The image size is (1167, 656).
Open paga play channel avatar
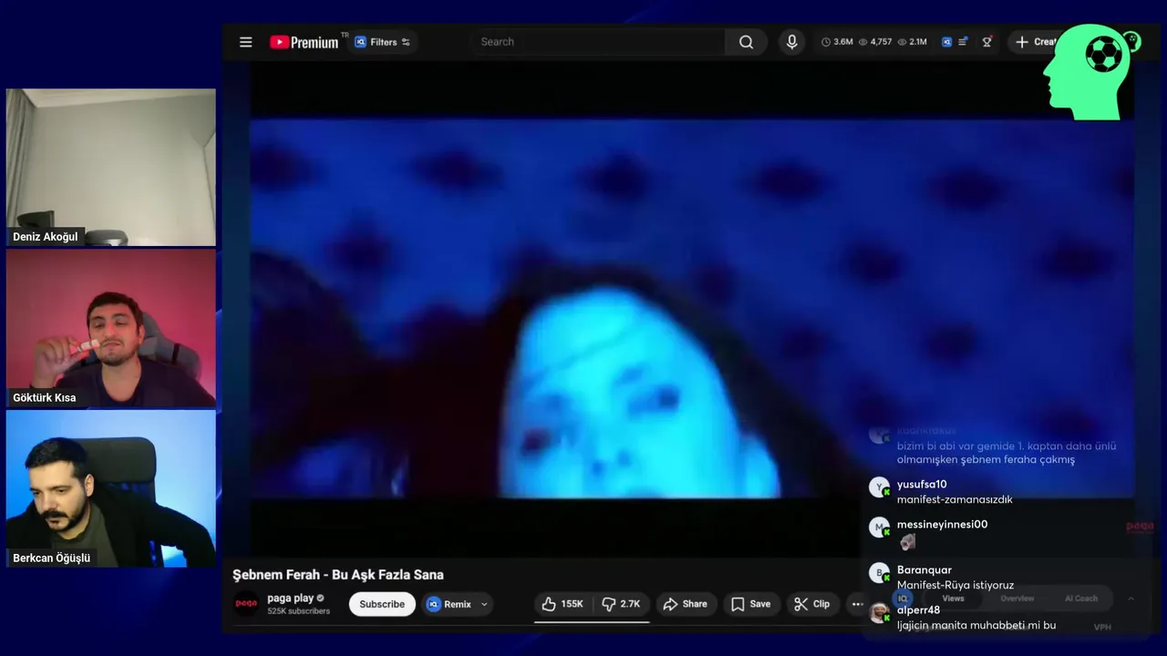[246, 604]
